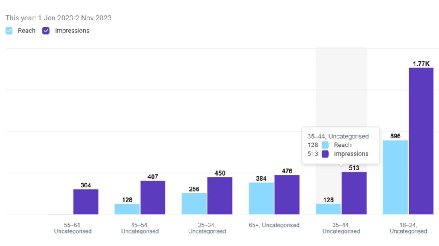The width and height of the screenshot is (439, 246).
Task: Uncheck the Impressions checkbox
Action: tap(46, 31)
